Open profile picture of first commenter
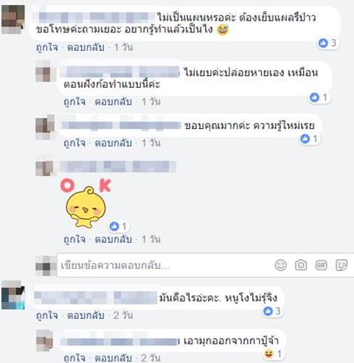 click(13, 19)
